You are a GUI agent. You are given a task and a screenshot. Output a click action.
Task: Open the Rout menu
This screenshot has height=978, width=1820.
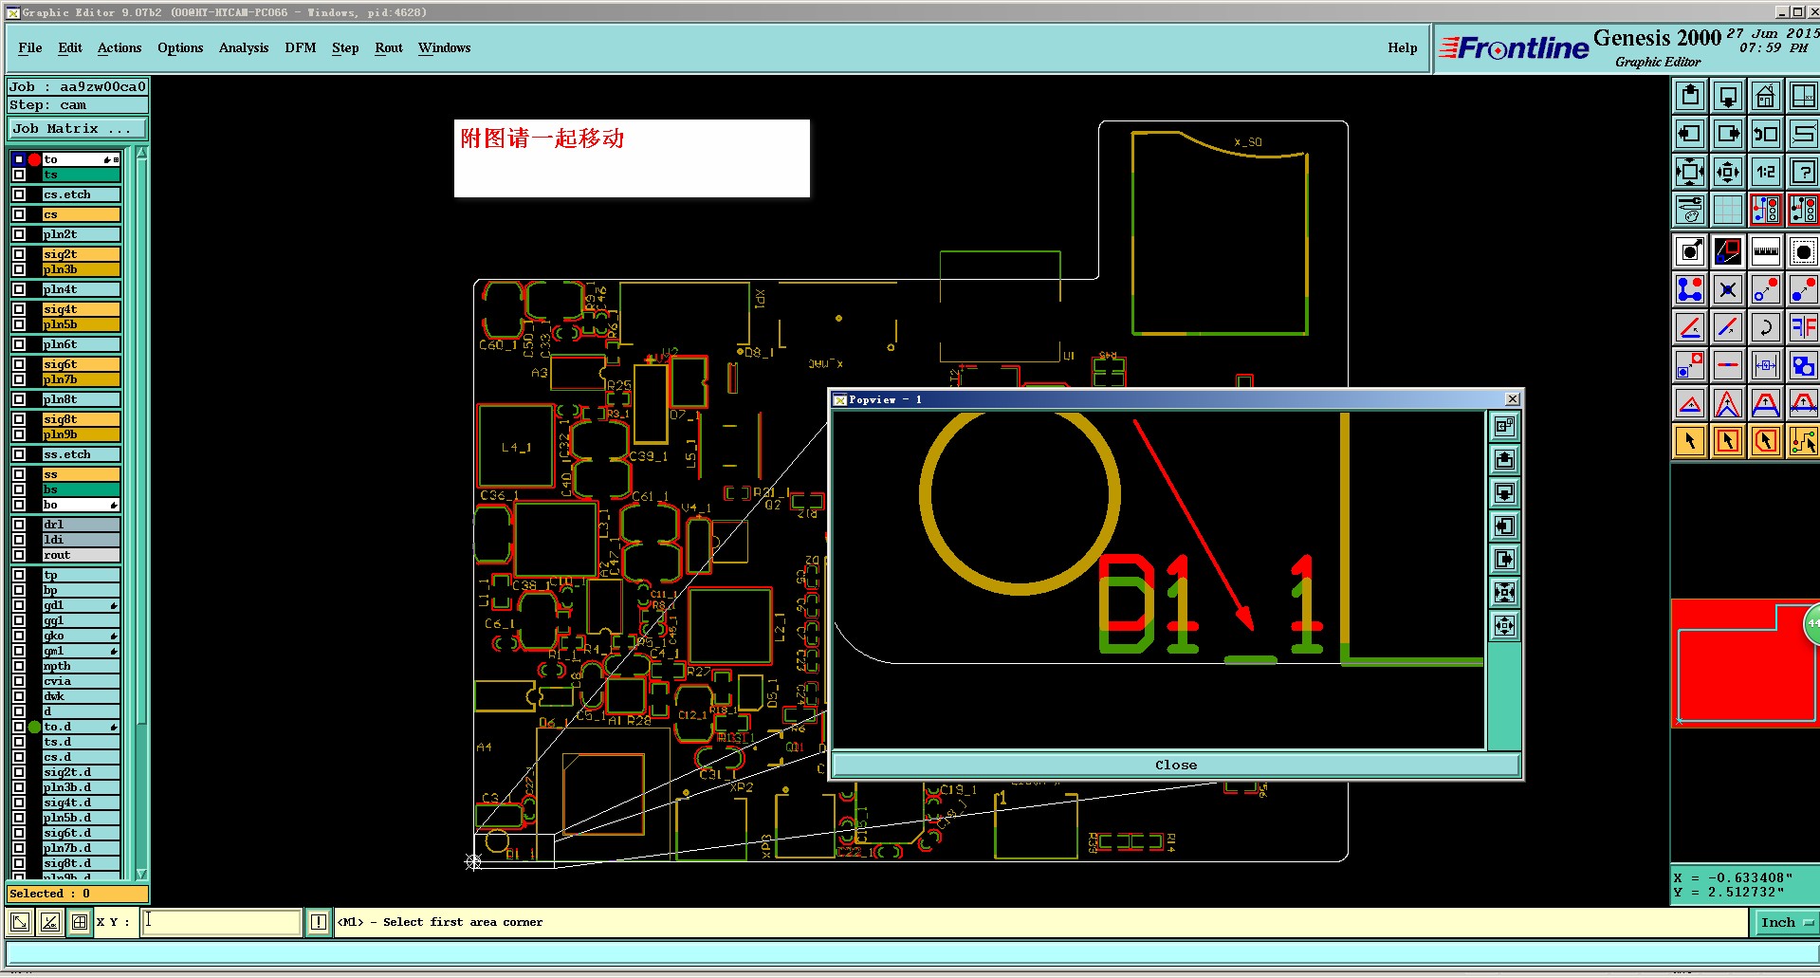pos(389,47)
